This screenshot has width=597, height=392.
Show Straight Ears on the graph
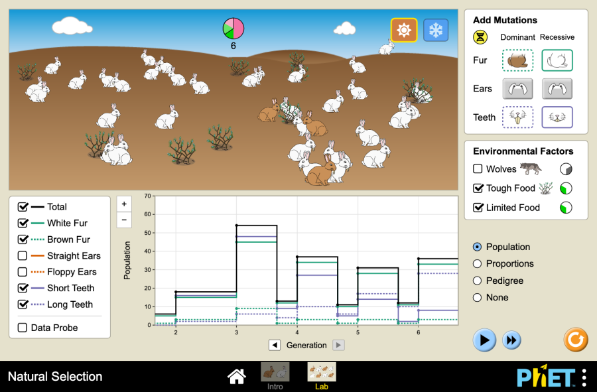click(x=23, y=255)
